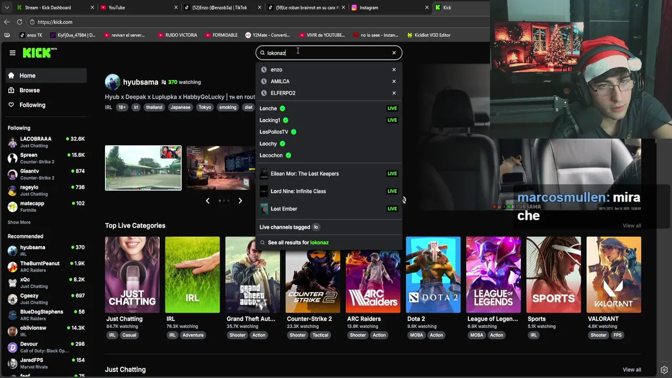Open oblivionsw recommended channel
The width and height of the screenshot is (672, 378).
point(46,331)
